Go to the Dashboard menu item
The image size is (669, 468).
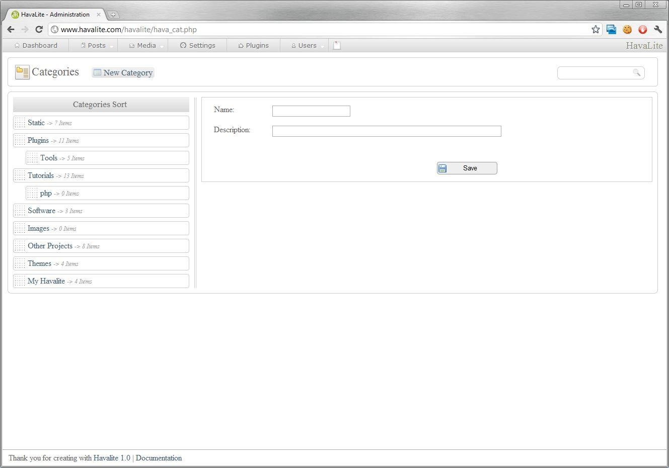coord(36,45)
